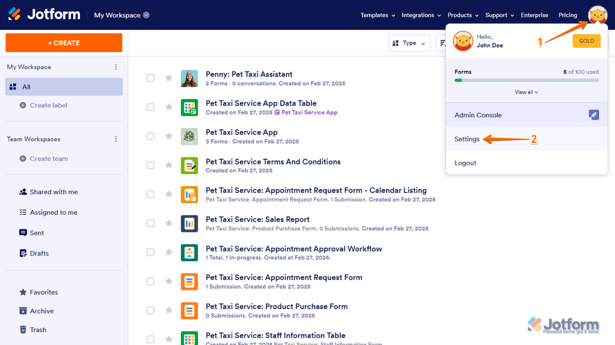The height and width of the screenshot is (345, 615).
Task: Click the Product Purchase Form orange icon
Action: click(189, 310)
